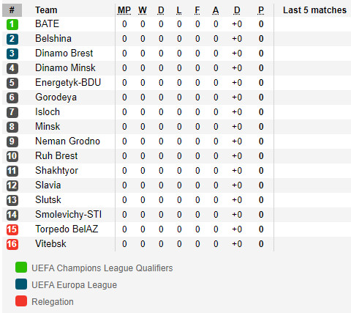Click the green position 1 badge
The height and width of the screenshot is (313, 351).
pyautogui.click(x=12, y=24)
